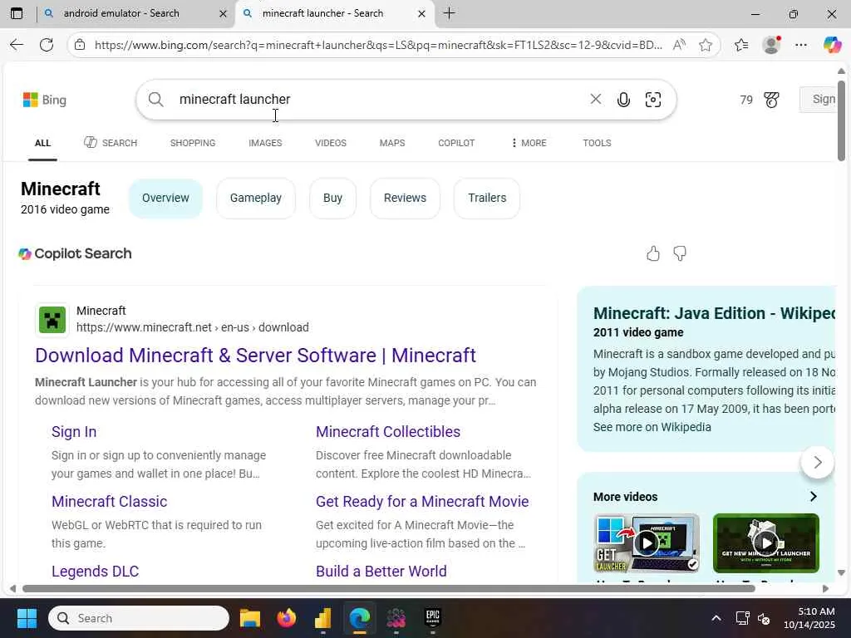
Task: Open the tab actions menu icon
Action: coord(17,13)
